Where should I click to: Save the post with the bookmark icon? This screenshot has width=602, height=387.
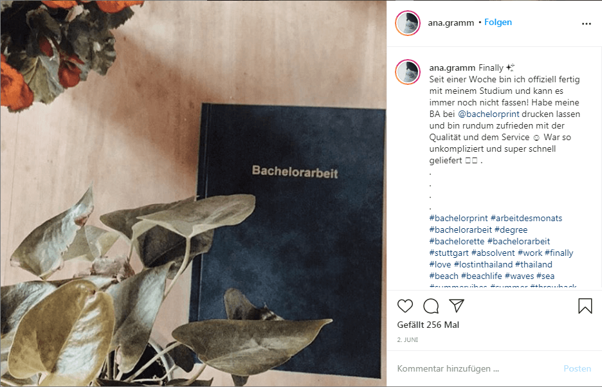[x=585, y=306]
